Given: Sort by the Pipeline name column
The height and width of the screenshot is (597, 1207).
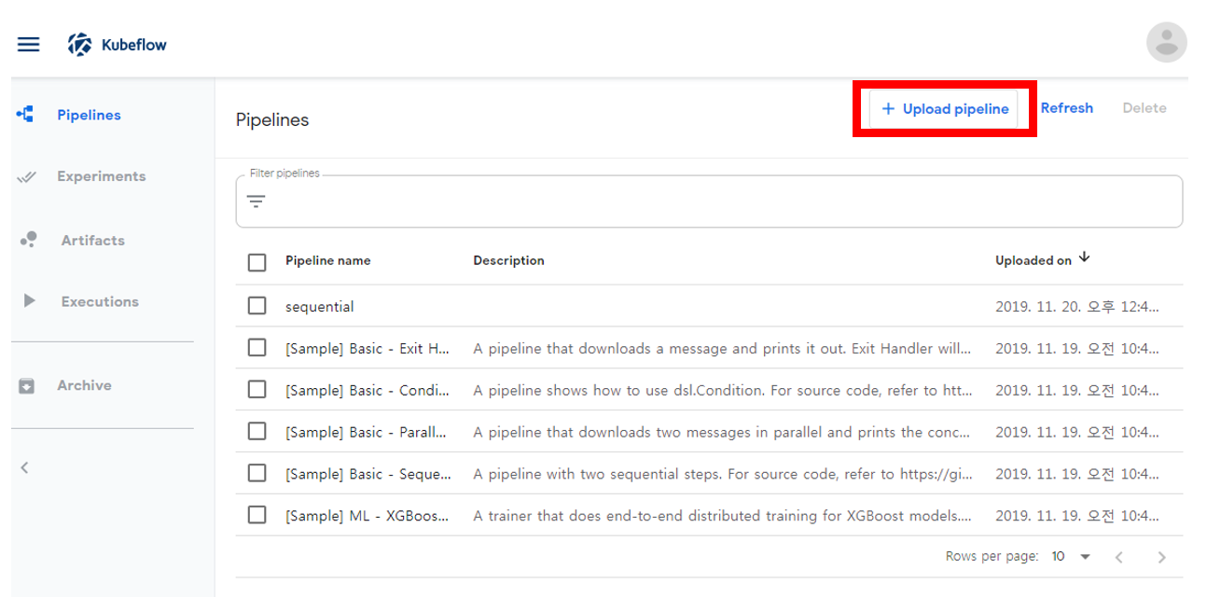Looking at the screenshot, I should tap(328, 261).
